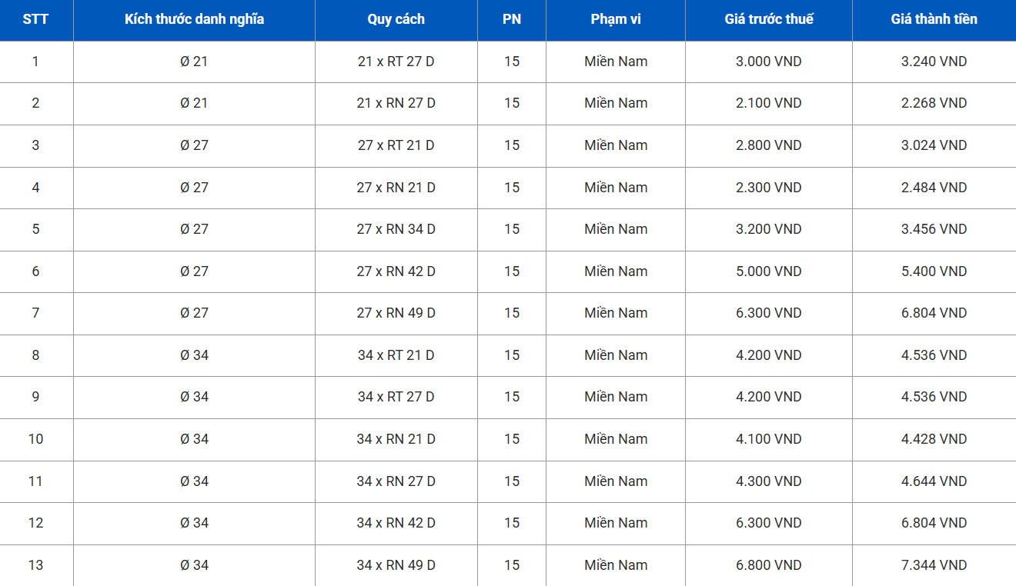Select the "Giá trước thuế" header
1016x586 pixels.
tap(769, 19)
